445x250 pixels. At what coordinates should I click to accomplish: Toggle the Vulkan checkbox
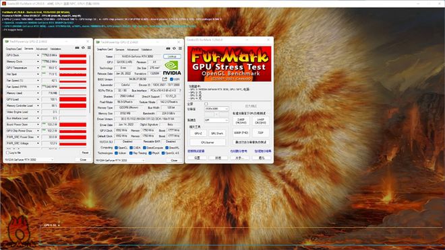click(116, 153)
